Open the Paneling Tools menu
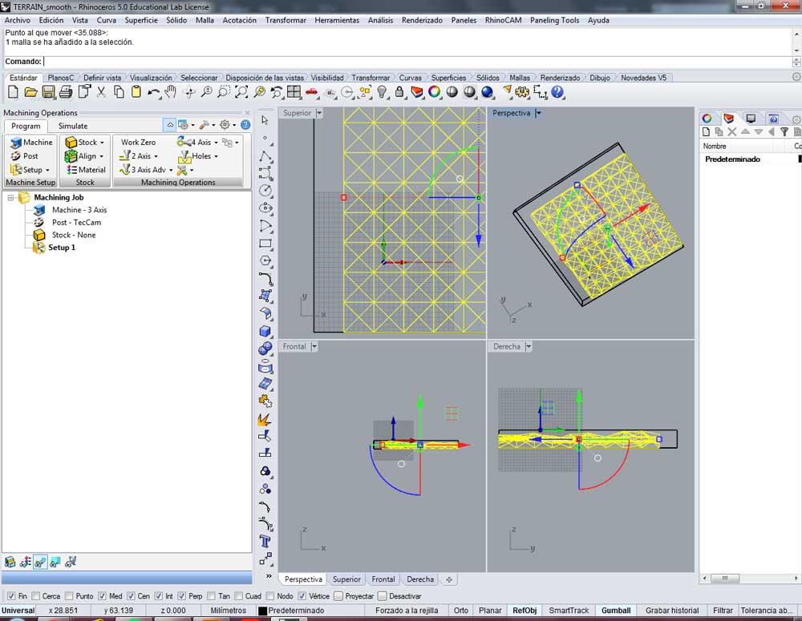Viewport: 802px width, 621px height. [x=554, y=20]
